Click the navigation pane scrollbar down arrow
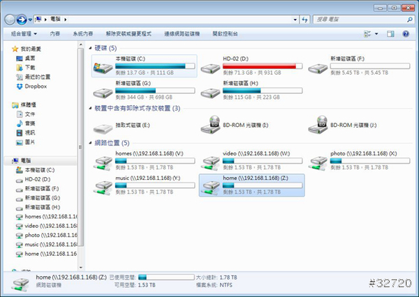This screenshot has height=297, width=419. [x=81, y=268]
